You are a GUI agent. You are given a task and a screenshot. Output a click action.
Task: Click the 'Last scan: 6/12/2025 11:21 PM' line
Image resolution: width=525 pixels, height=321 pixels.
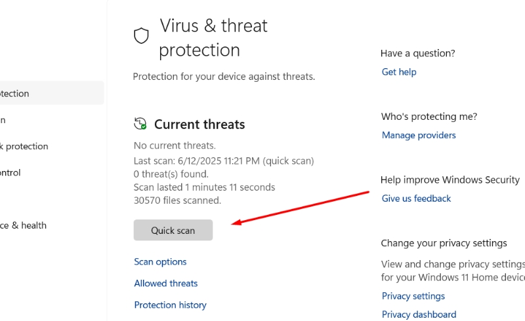224,161
